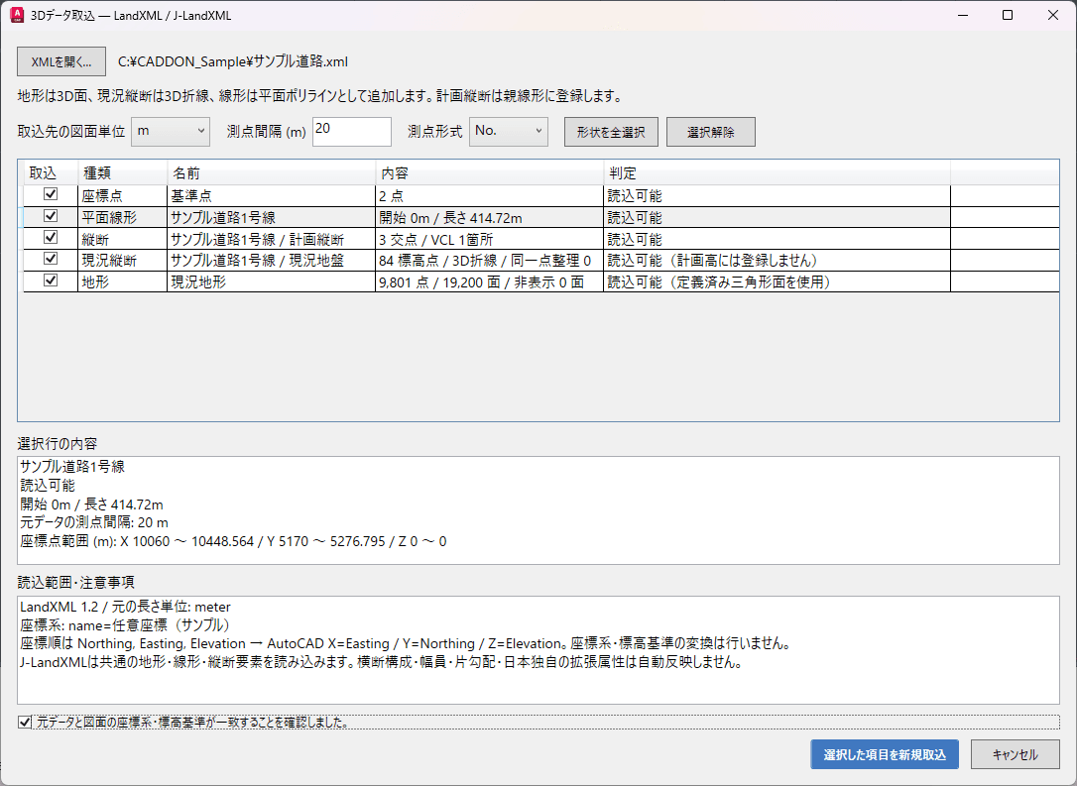Image resolution: width=1077 pixels, height=786 pixels.
Task: Toggle coordinate system confirmation checkbox
Action: tap(25, 723)
